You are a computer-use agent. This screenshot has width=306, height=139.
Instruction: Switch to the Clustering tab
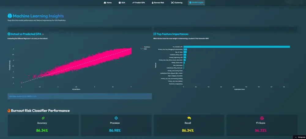pyautogui.click(x=177, y=3)
